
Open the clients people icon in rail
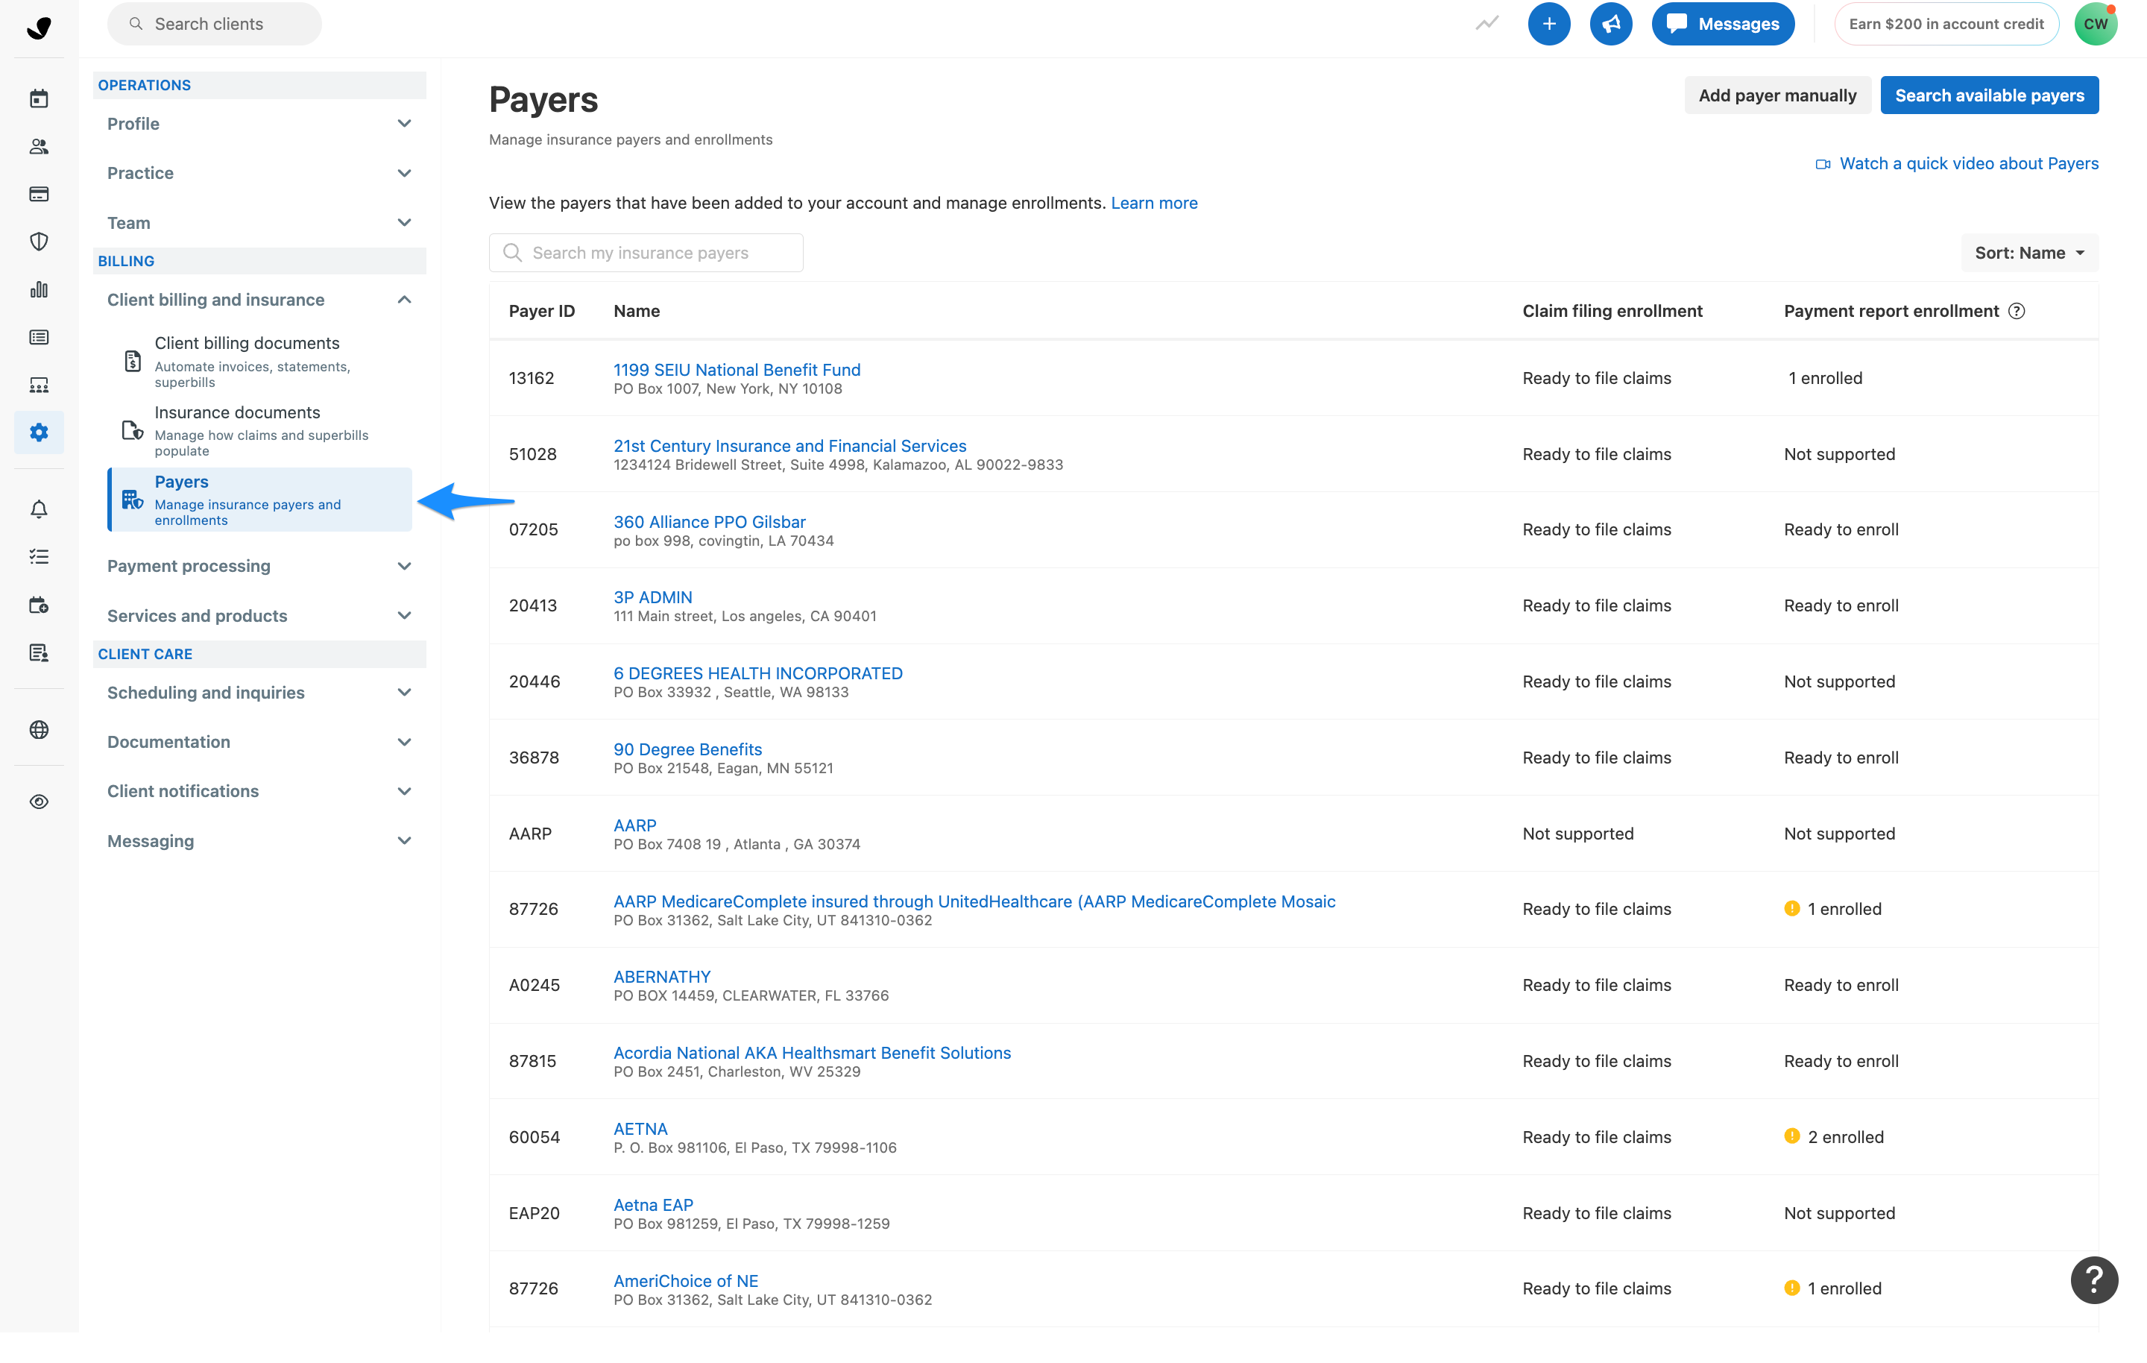(40, 146)
